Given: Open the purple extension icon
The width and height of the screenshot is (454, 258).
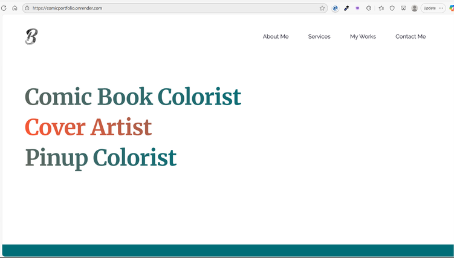Looking at the screenshot, I should pos(357,8).
